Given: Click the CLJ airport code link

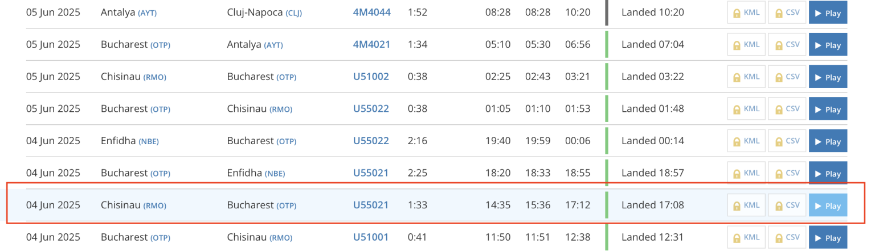Looking at the screenshot, I should click(293, 13).
